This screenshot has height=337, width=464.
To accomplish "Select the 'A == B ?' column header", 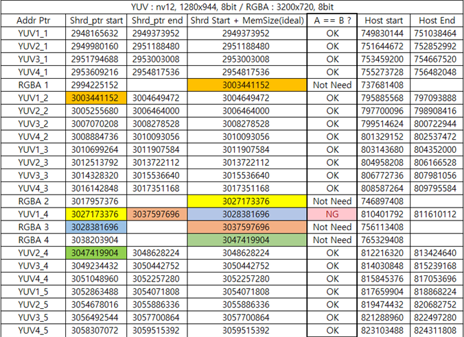I will click(x=332, y=21).
